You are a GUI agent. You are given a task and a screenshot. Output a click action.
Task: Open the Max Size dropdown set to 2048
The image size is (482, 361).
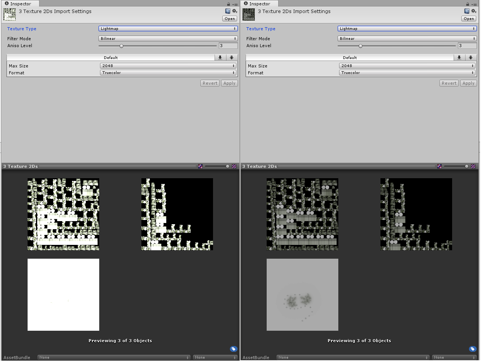coord(168,66)
